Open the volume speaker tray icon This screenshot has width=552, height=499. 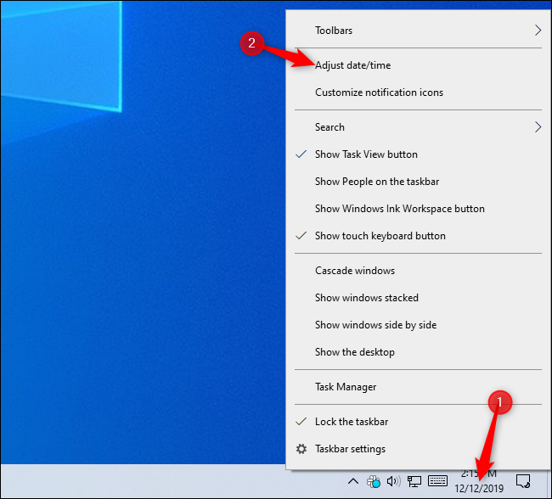[x=393, y=481]
